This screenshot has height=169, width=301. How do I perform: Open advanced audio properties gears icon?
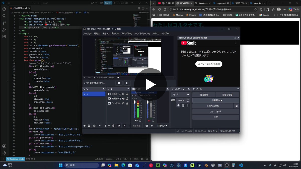152,126
